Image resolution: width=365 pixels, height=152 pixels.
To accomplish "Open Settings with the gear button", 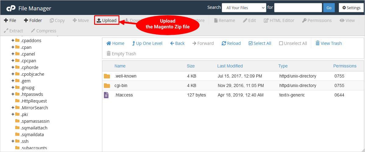I will point(351,8).
